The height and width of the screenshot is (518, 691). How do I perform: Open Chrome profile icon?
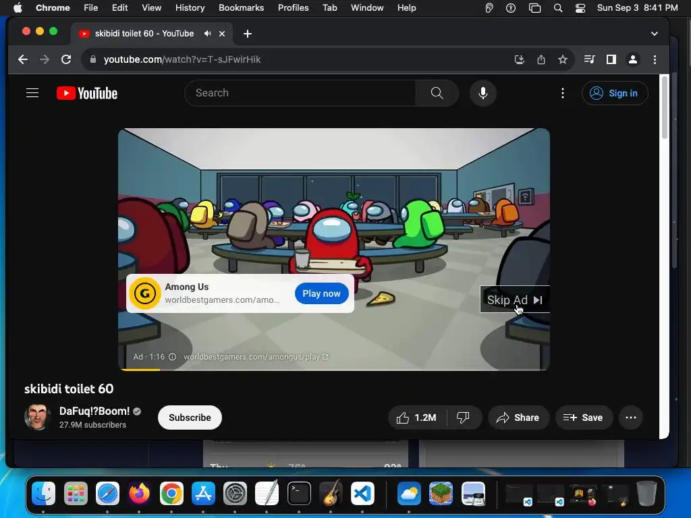[632, 59]
